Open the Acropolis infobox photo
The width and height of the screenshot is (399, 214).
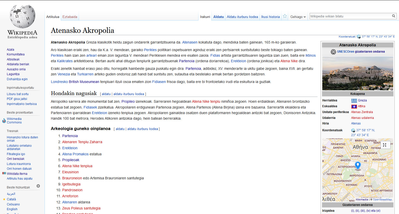(x=357, y=73)
